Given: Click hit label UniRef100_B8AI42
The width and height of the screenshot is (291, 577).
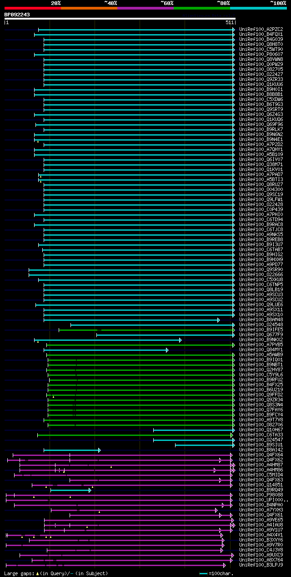Looking at the screenshot, I should click(261, 450).
